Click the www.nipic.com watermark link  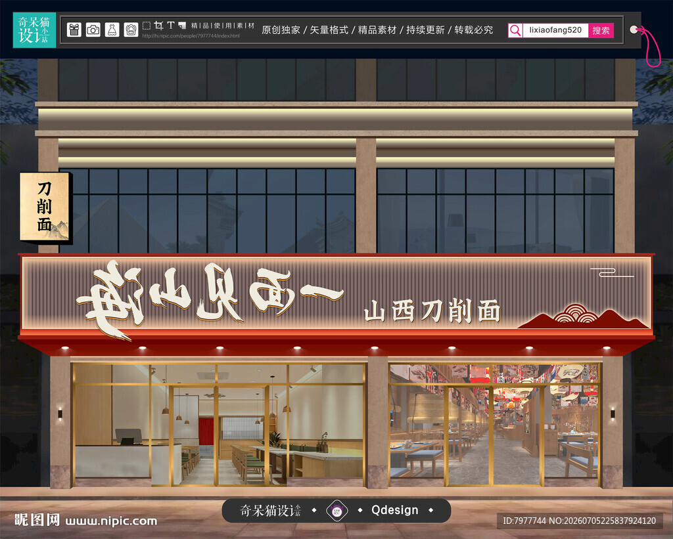click(x=111, y=521)
